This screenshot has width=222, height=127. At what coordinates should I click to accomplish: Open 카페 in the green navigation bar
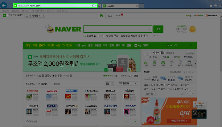[x=35, y=45]
